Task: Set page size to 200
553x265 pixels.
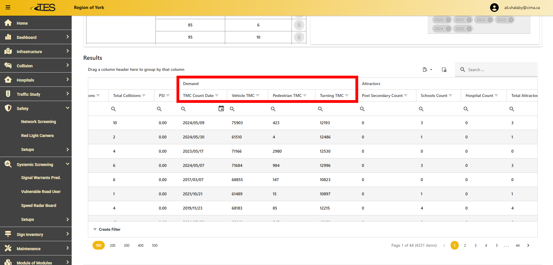Action: (x=113, y=246)
